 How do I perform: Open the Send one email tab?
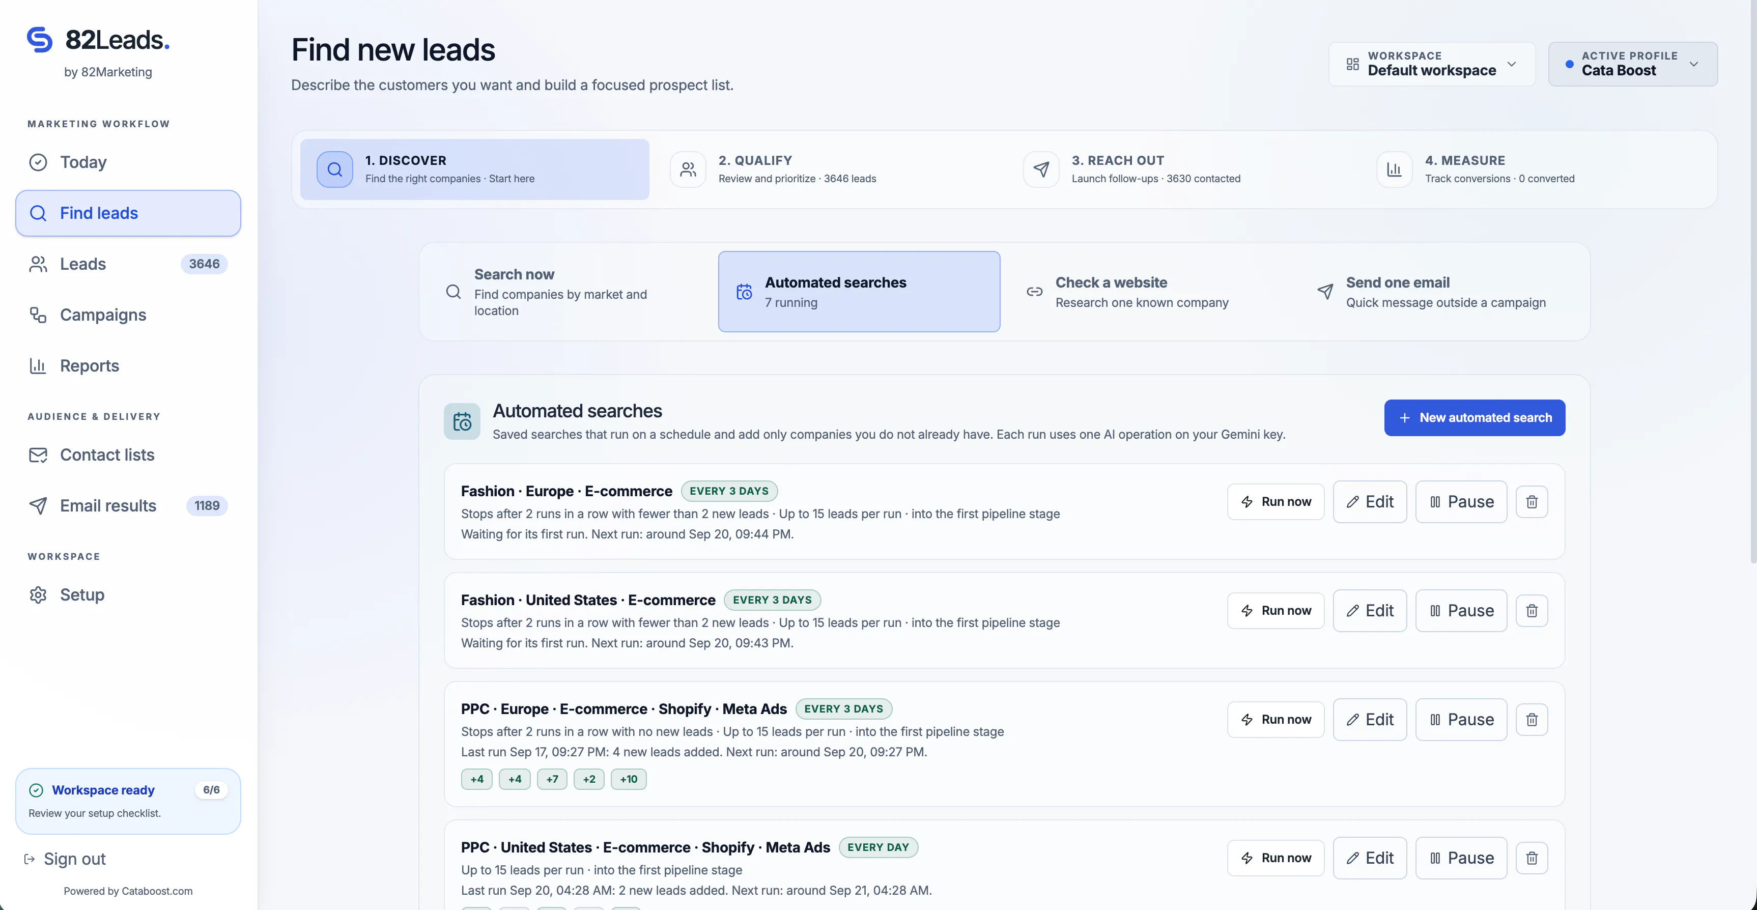click(x=1440, y=292)
